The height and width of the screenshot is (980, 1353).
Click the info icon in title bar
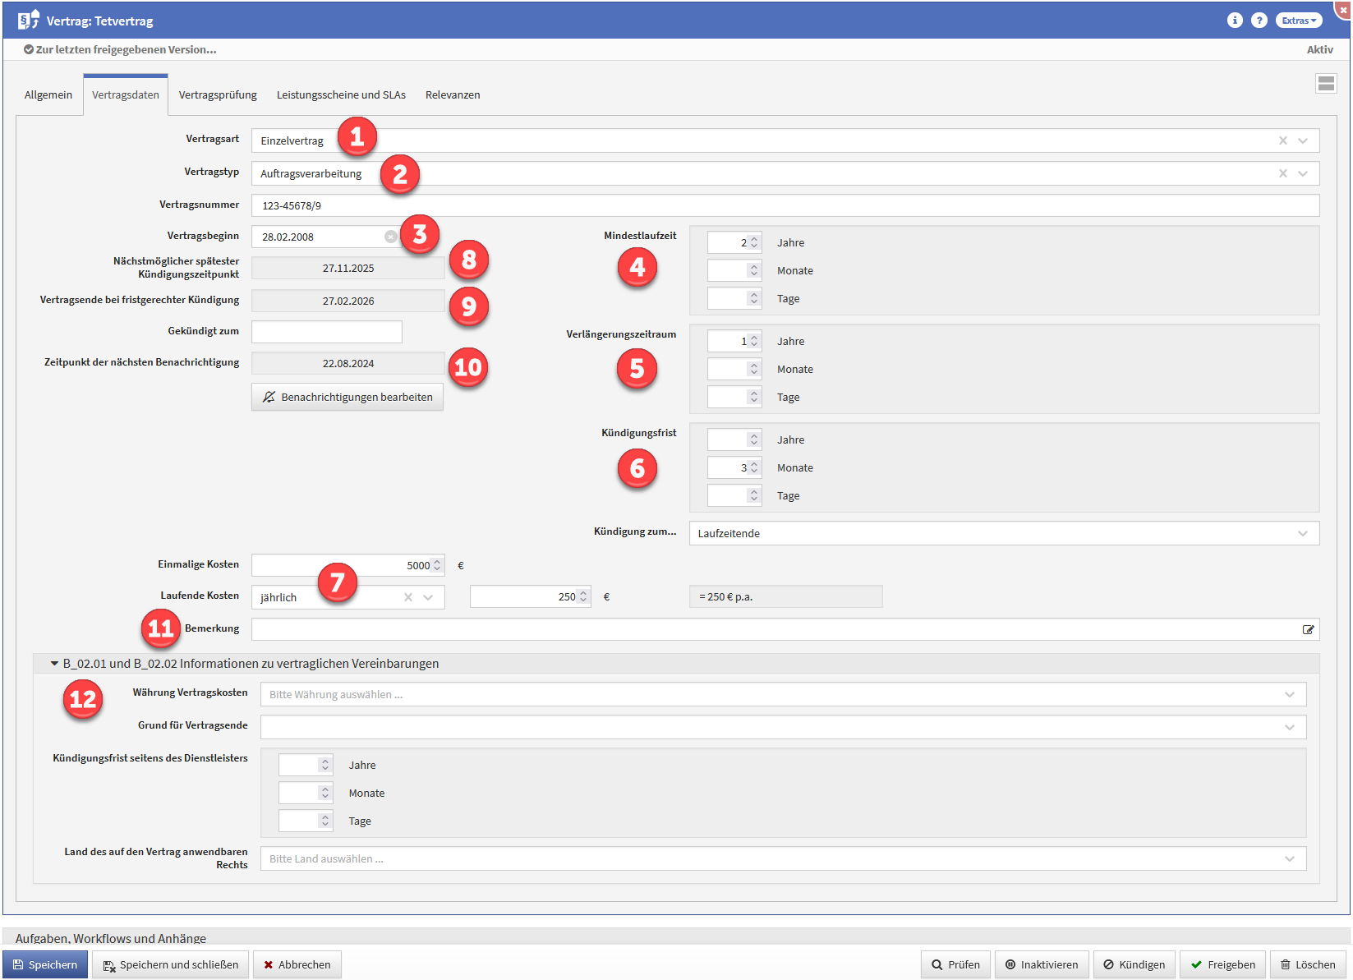click(x=1235, y=21)
